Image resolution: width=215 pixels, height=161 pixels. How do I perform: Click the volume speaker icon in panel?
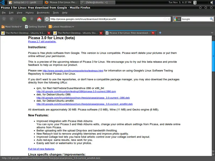pos(212,2)
